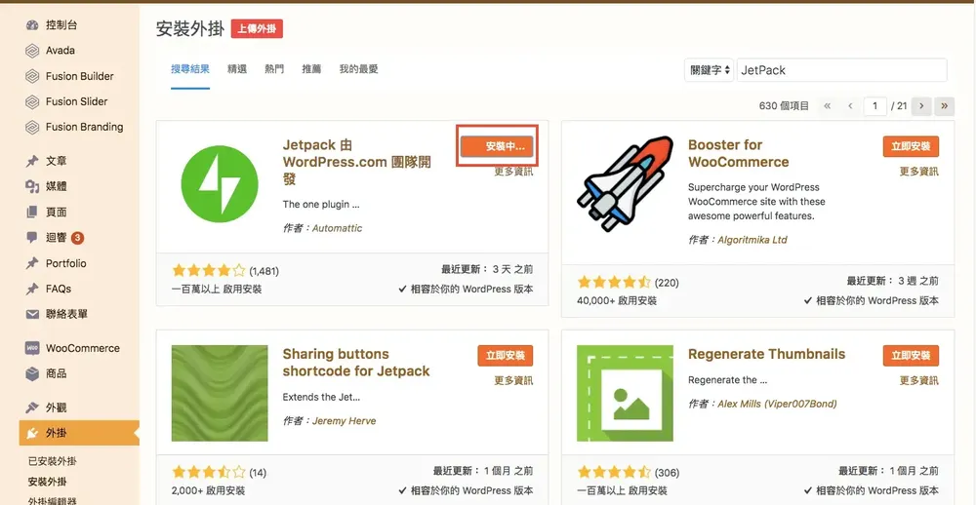Go to first page of results
This screenshot has height=505, width=976.
(x=828, y=106)
